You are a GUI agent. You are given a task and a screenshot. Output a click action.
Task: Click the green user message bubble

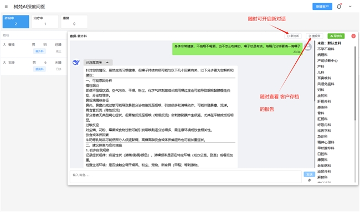[237, 49]
